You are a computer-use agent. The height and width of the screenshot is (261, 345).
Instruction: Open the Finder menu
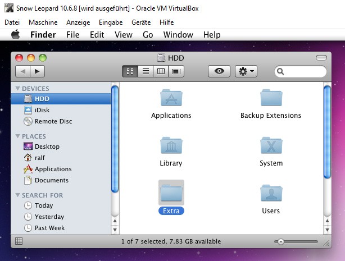[x=43, y=35]
